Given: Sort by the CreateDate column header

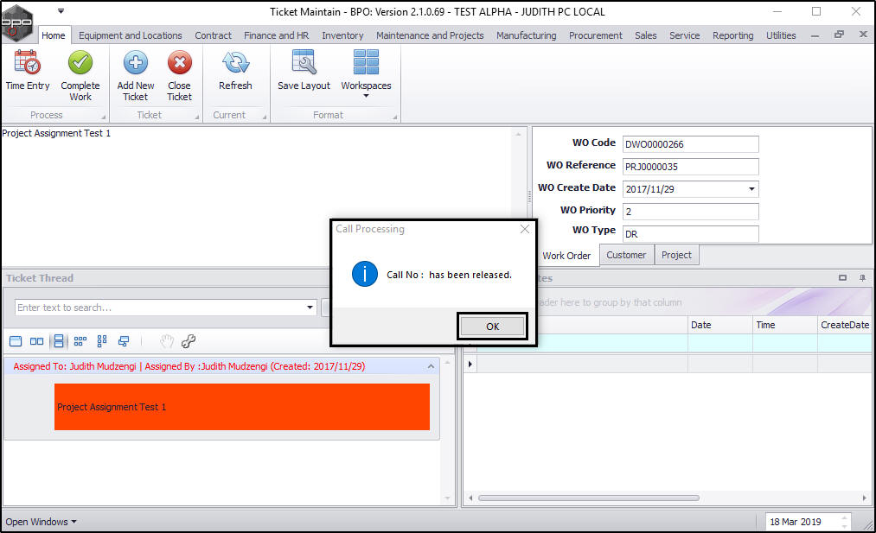Looking at the screenshot, I should 845,325.
